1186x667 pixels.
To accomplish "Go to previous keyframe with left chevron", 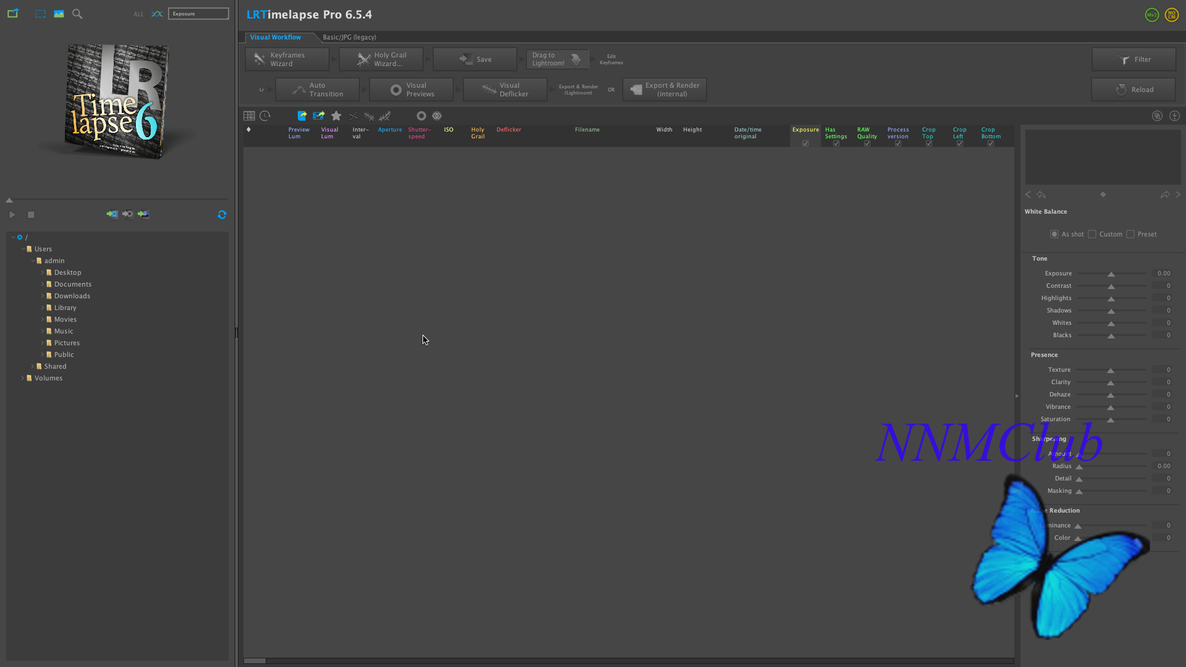I will click(1028, 195).
